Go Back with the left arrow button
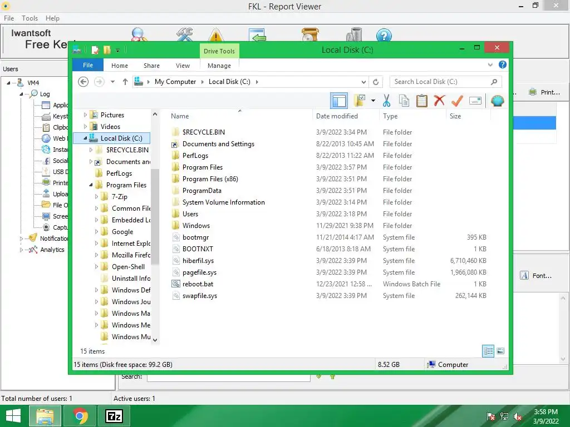 pos(83,82)
